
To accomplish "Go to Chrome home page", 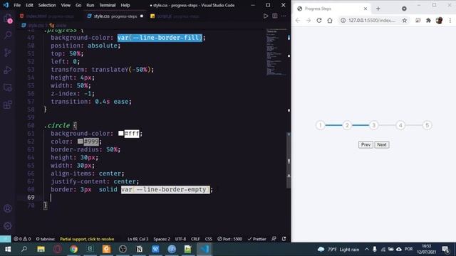I will (x=329, y=21).
